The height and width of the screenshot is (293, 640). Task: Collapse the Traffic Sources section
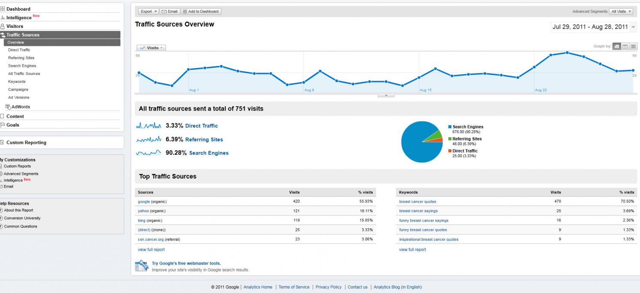[x=23, y=35]
